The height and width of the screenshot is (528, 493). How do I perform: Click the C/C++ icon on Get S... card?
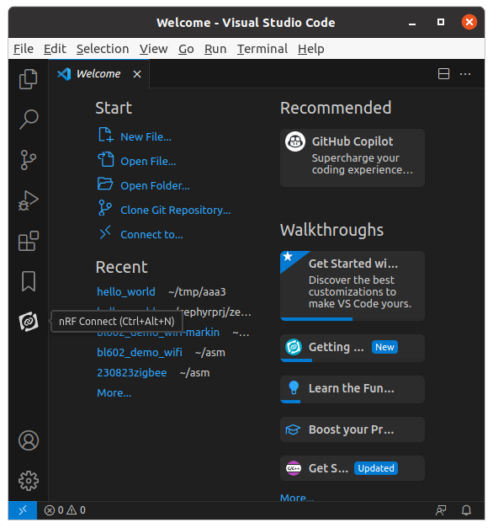point(294,468)
